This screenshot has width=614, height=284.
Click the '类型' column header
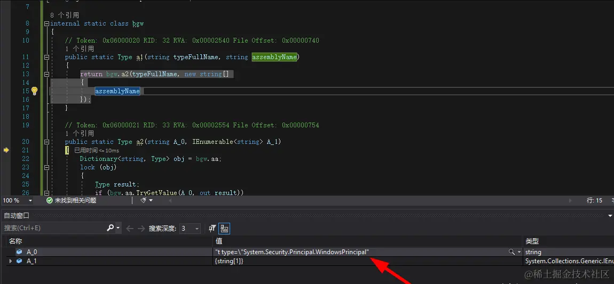click(x=532, y=241)
